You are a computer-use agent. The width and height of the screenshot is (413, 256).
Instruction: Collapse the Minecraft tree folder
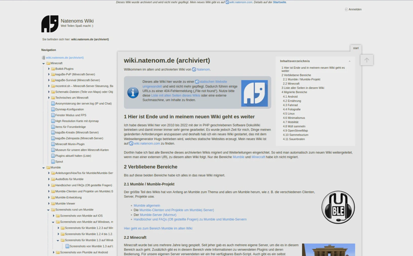[x=44, y=63]
